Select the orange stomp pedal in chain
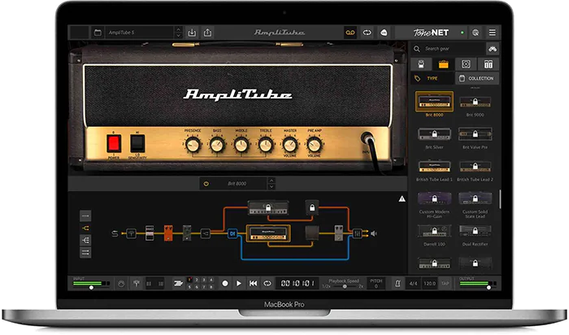The width and height of the screenshot is (569, 335). [x=168, y=233]
